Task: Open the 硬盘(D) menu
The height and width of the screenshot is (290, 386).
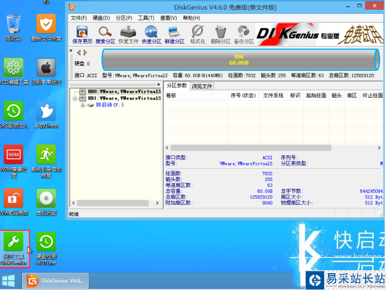Action: click(x=101, y=18)
